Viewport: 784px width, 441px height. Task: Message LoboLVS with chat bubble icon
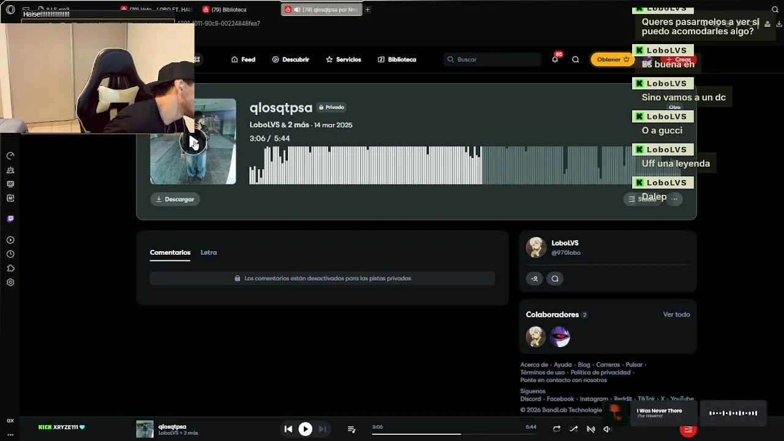(555, 279)
